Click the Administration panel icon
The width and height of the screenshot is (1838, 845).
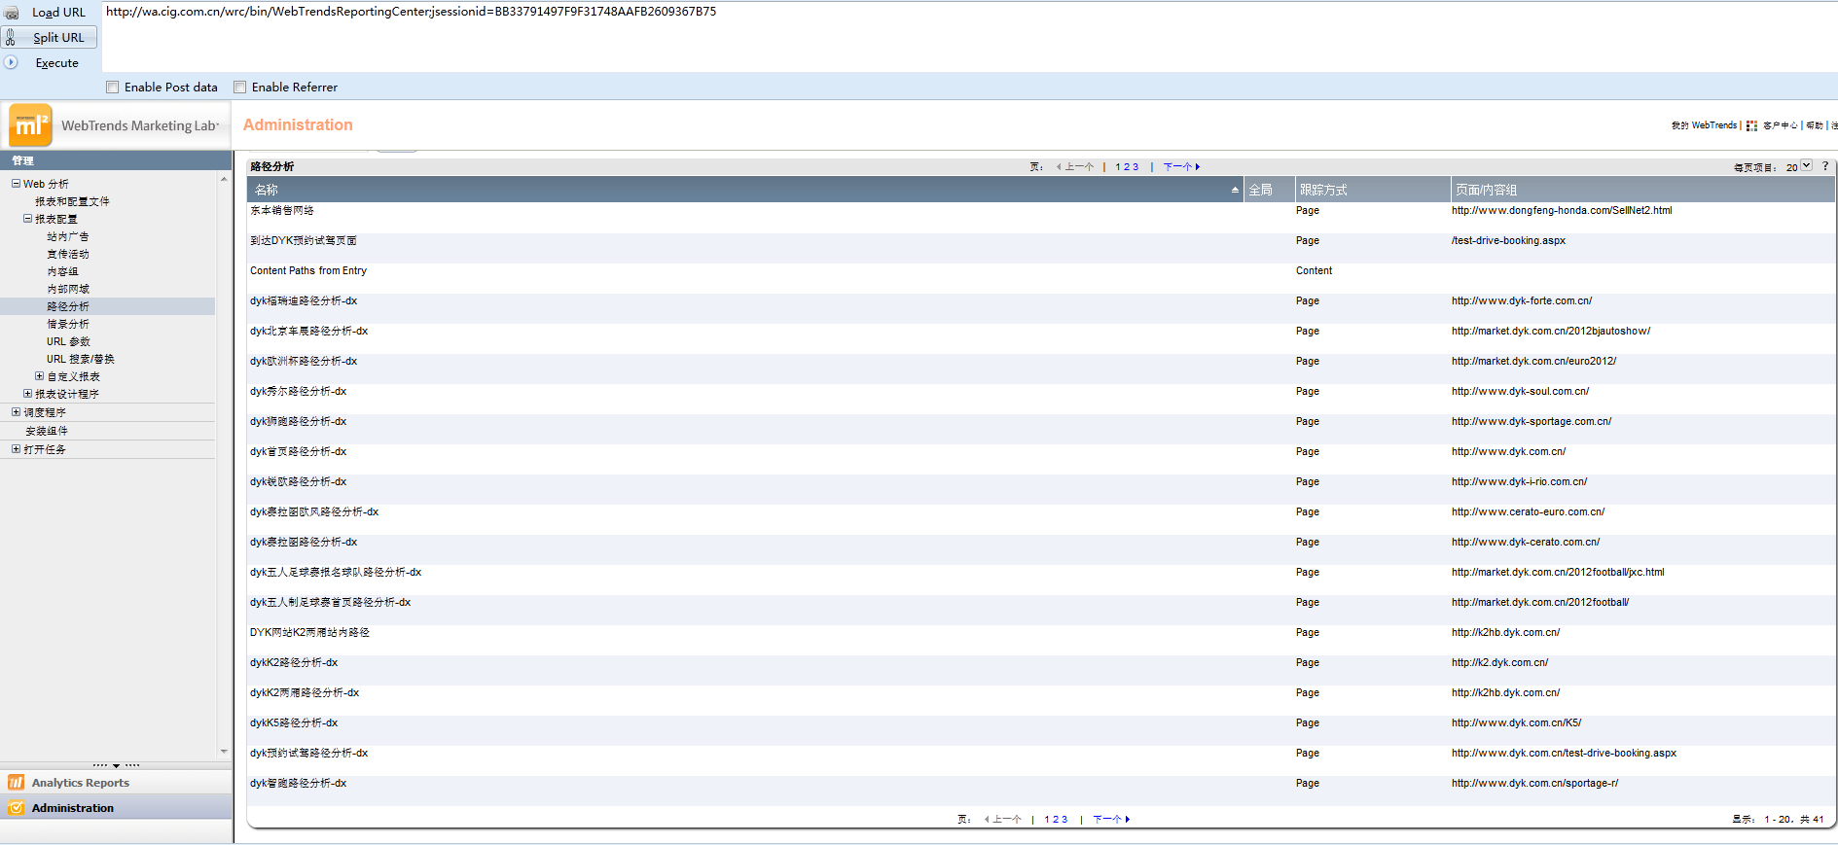(17, 807)
